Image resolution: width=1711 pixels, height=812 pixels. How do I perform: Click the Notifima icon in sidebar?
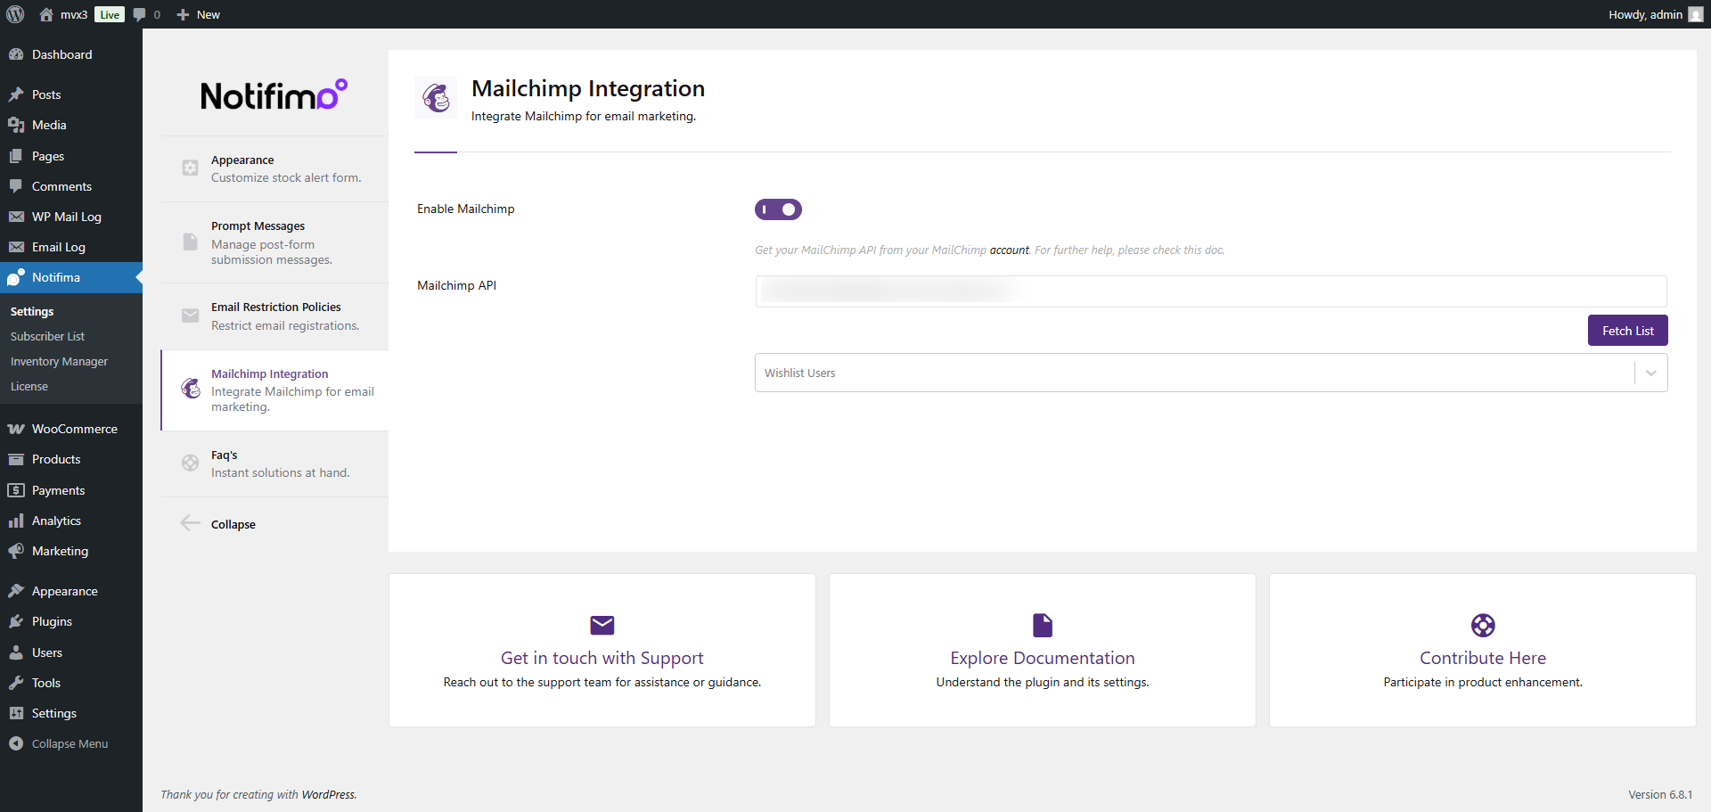16,277
